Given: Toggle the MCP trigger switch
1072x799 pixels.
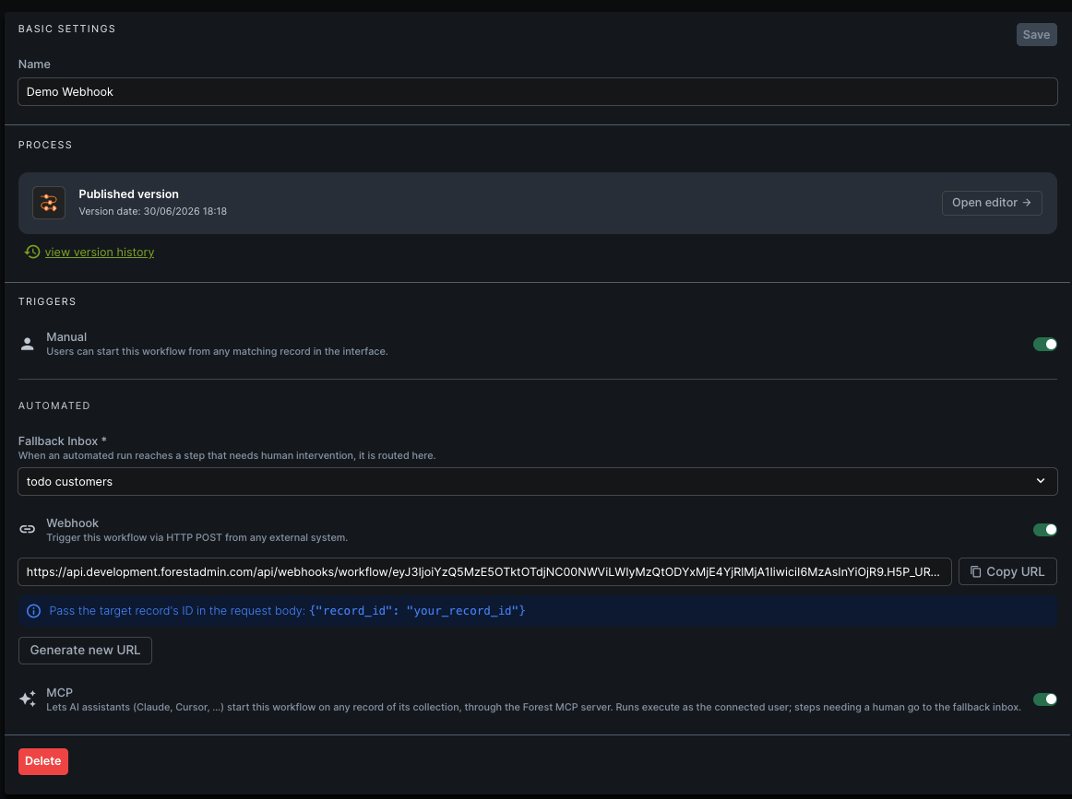Looking at the screenshot, I should pyautogui.click(x=1044, y=699).
